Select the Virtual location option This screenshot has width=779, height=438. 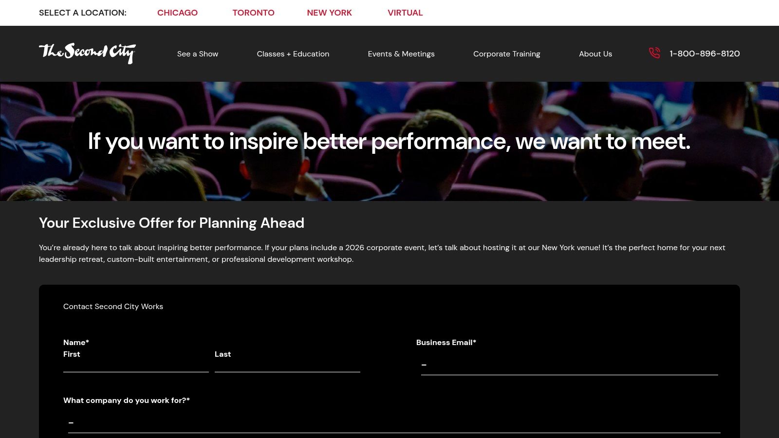point(405,13)
